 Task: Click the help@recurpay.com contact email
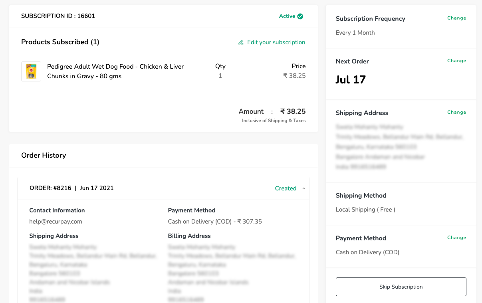[x=56, y=222]
